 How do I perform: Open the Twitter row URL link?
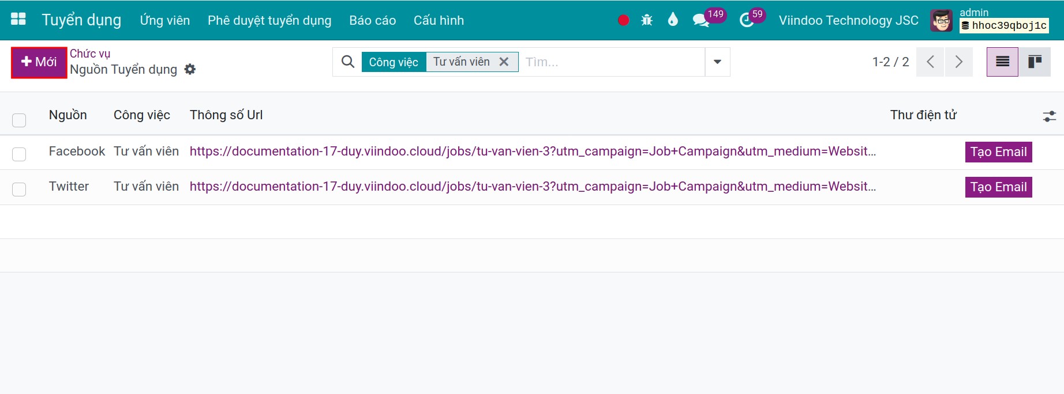click(x=533, y=187)
